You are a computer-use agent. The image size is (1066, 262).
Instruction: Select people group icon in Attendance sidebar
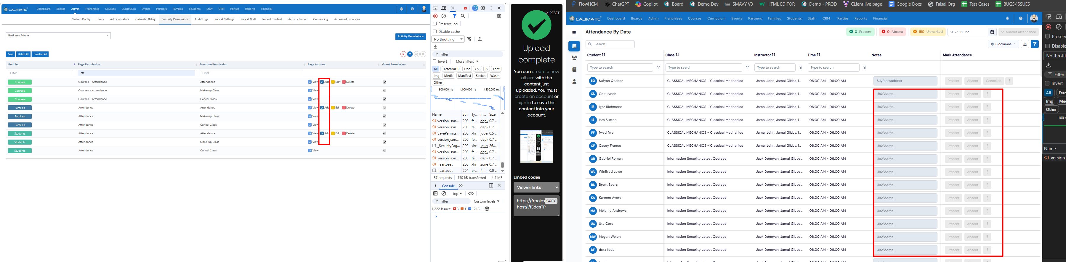tap(574, 58)
